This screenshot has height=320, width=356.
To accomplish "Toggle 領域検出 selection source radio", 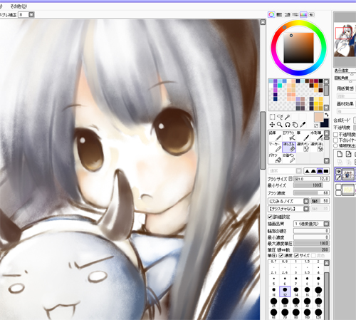I will [x=335, y=145].
